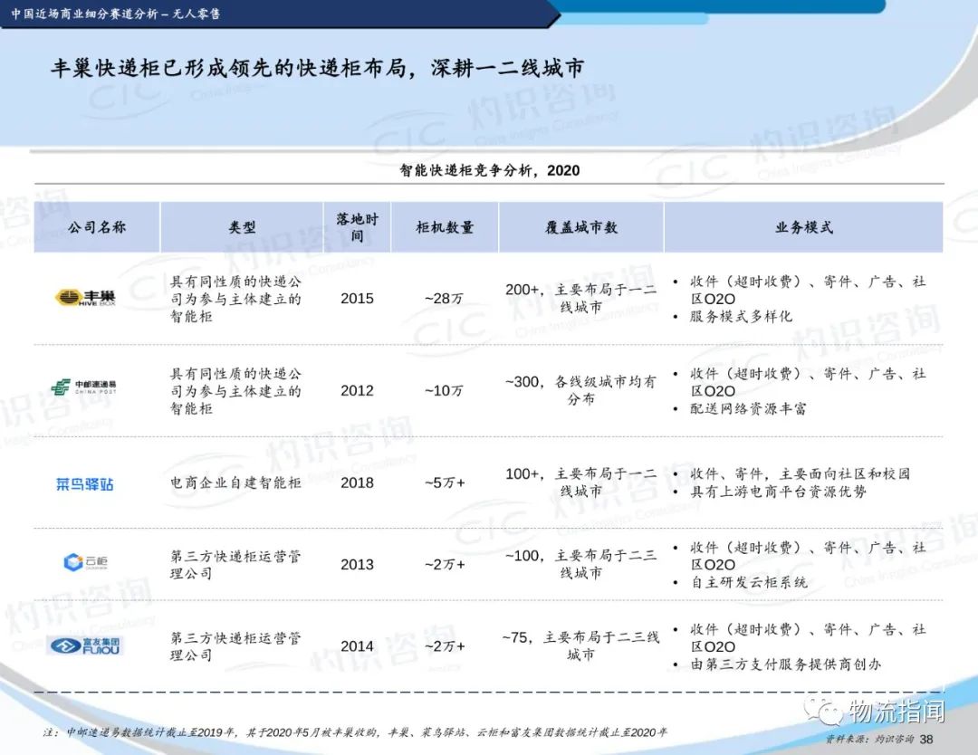The height and width of the screenshot is (755, 978).
Task: Click the WeChat icon beside 物流指闻
Action: coord(828,712)
